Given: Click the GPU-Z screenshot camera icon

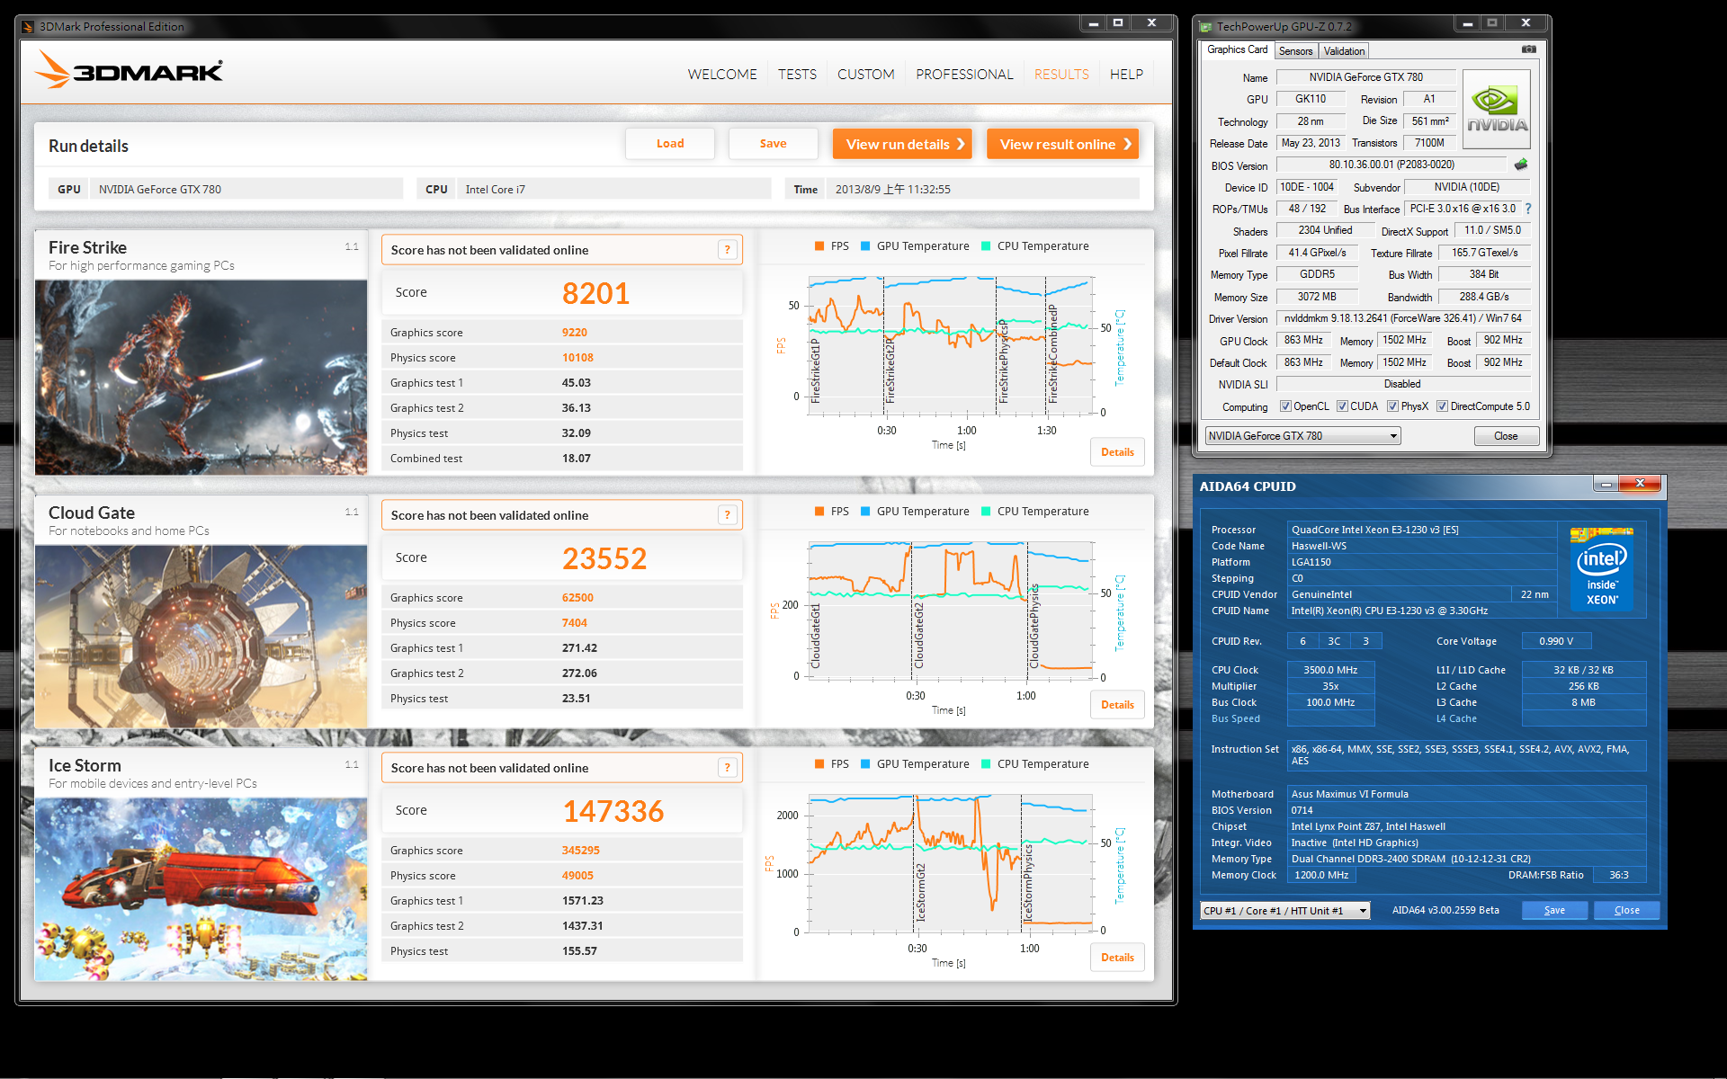Looking at the screenshot, I should 1528,49.
